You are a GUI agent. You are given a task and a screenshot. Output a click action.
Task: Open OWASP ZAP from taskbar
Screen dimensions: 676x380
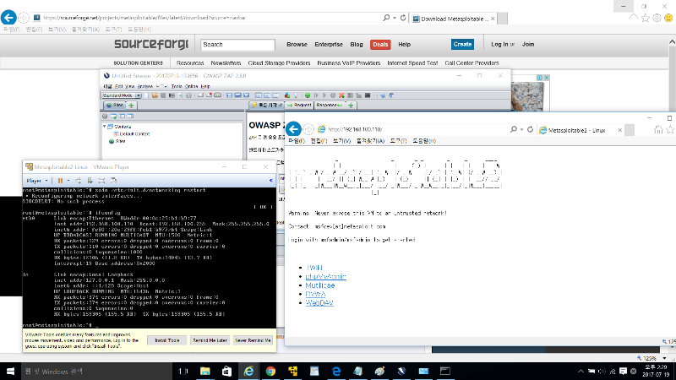401,371
